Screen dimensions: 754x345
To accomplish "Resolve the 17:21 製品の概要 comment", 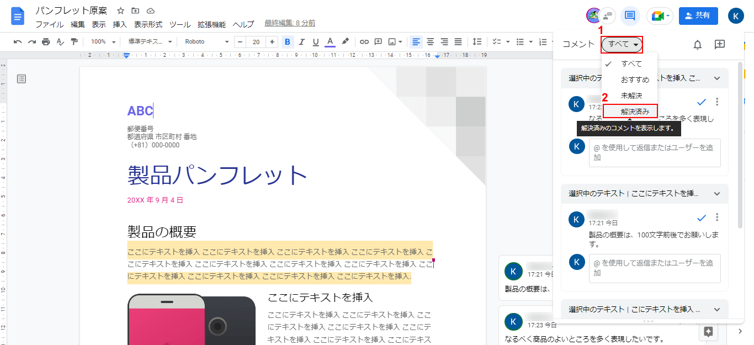I will click(x=702, y=217).
